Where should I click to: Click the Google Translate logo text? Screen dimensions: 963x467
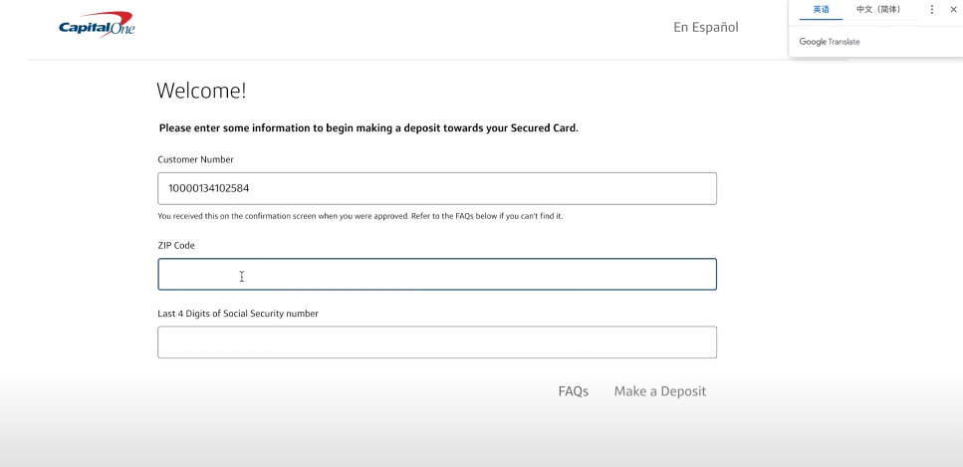pyautogui.click(x=830, y=42)
